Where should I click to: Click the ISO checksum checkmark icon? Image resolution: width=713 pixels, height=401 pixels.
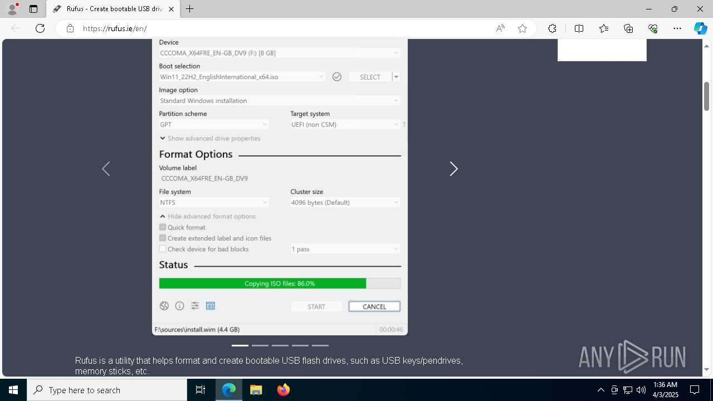coord(337,77)
